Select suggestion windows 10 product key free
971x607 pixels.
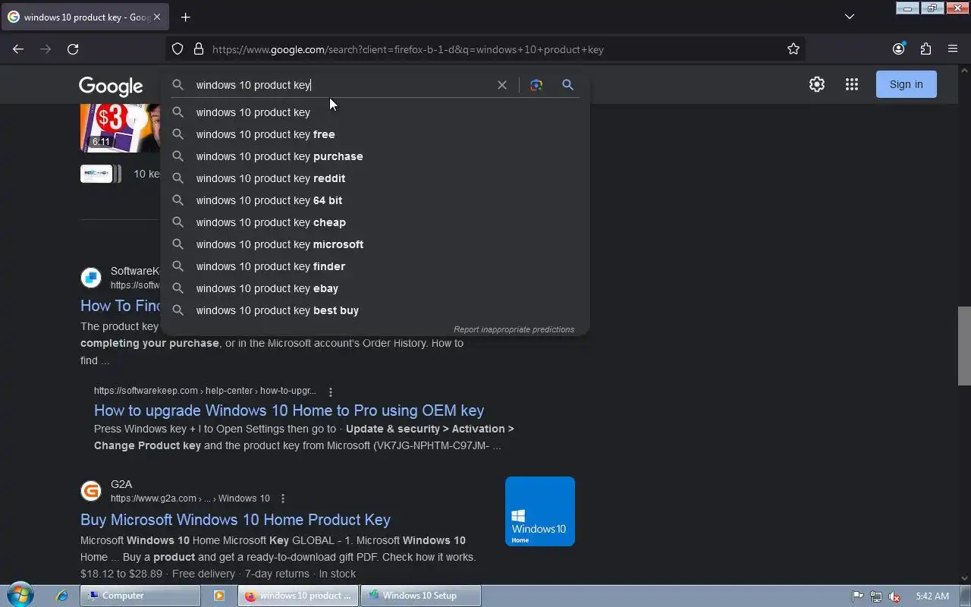(375, 134)
